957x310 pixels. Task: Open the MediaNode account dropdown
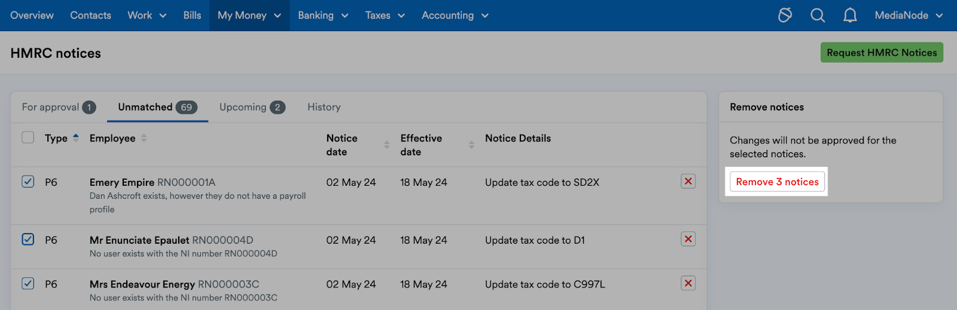pyautogui.click(x=909, y=16)
